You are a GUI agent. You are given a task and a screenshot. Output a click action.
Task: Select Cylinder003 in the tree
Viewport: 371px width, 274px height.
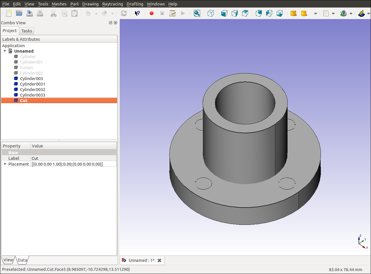pyautogui.click(x=31, y=79)
